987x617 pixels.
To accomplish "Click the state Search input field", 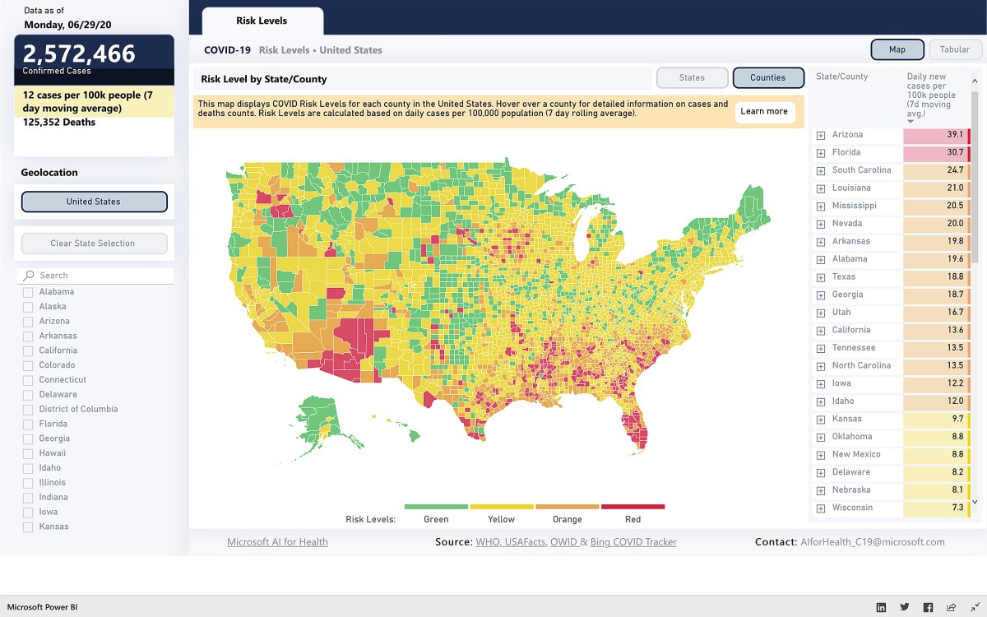I will [x=103, y=276].
